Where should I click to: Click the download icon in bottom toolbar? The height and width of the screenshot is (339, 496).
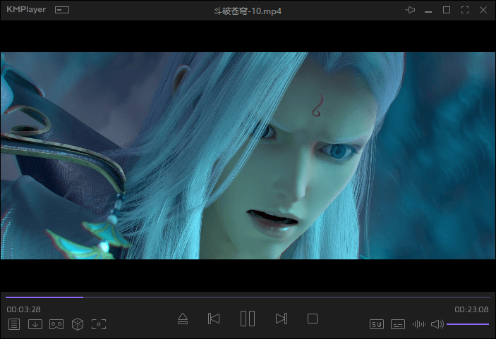point(35,324)
